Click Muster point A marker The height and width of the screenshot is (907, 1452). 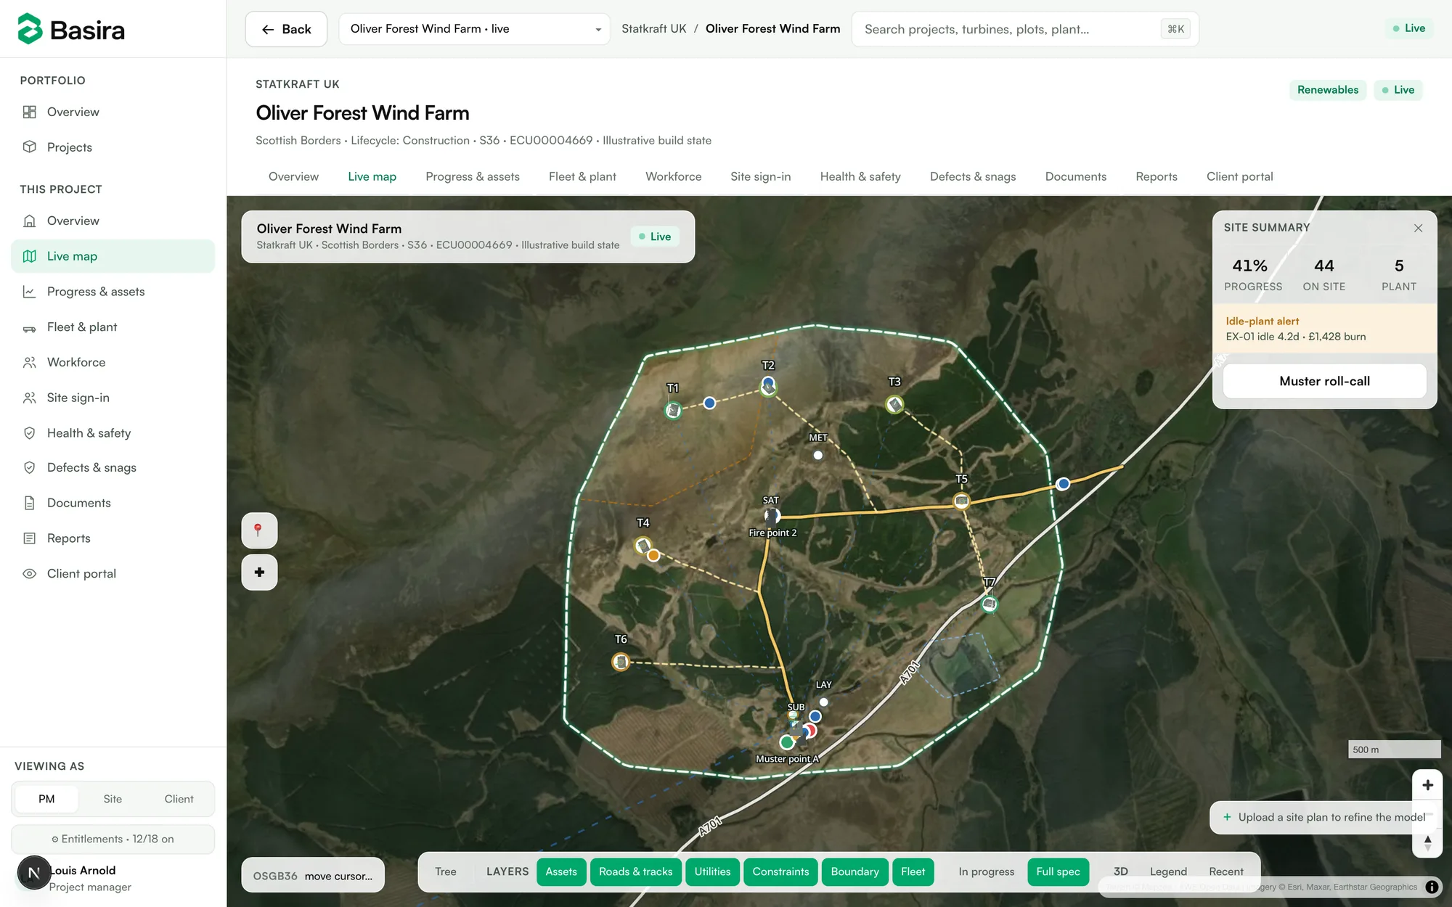(787, 742)
